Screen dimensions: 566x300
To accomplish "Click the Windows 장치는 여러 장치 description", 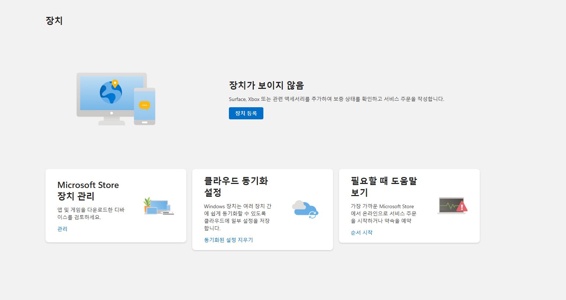I will tap(238, 217).
